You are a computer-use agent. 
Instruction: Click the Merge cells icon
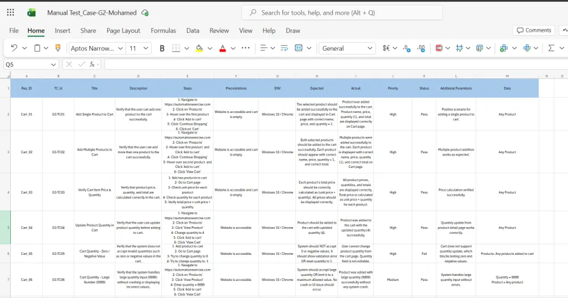299,48
